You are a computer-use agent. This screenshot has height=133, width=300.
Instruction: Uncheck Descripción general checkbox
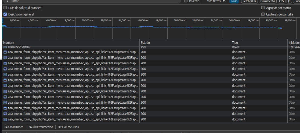pyautogui.click(x=5, y=14)
